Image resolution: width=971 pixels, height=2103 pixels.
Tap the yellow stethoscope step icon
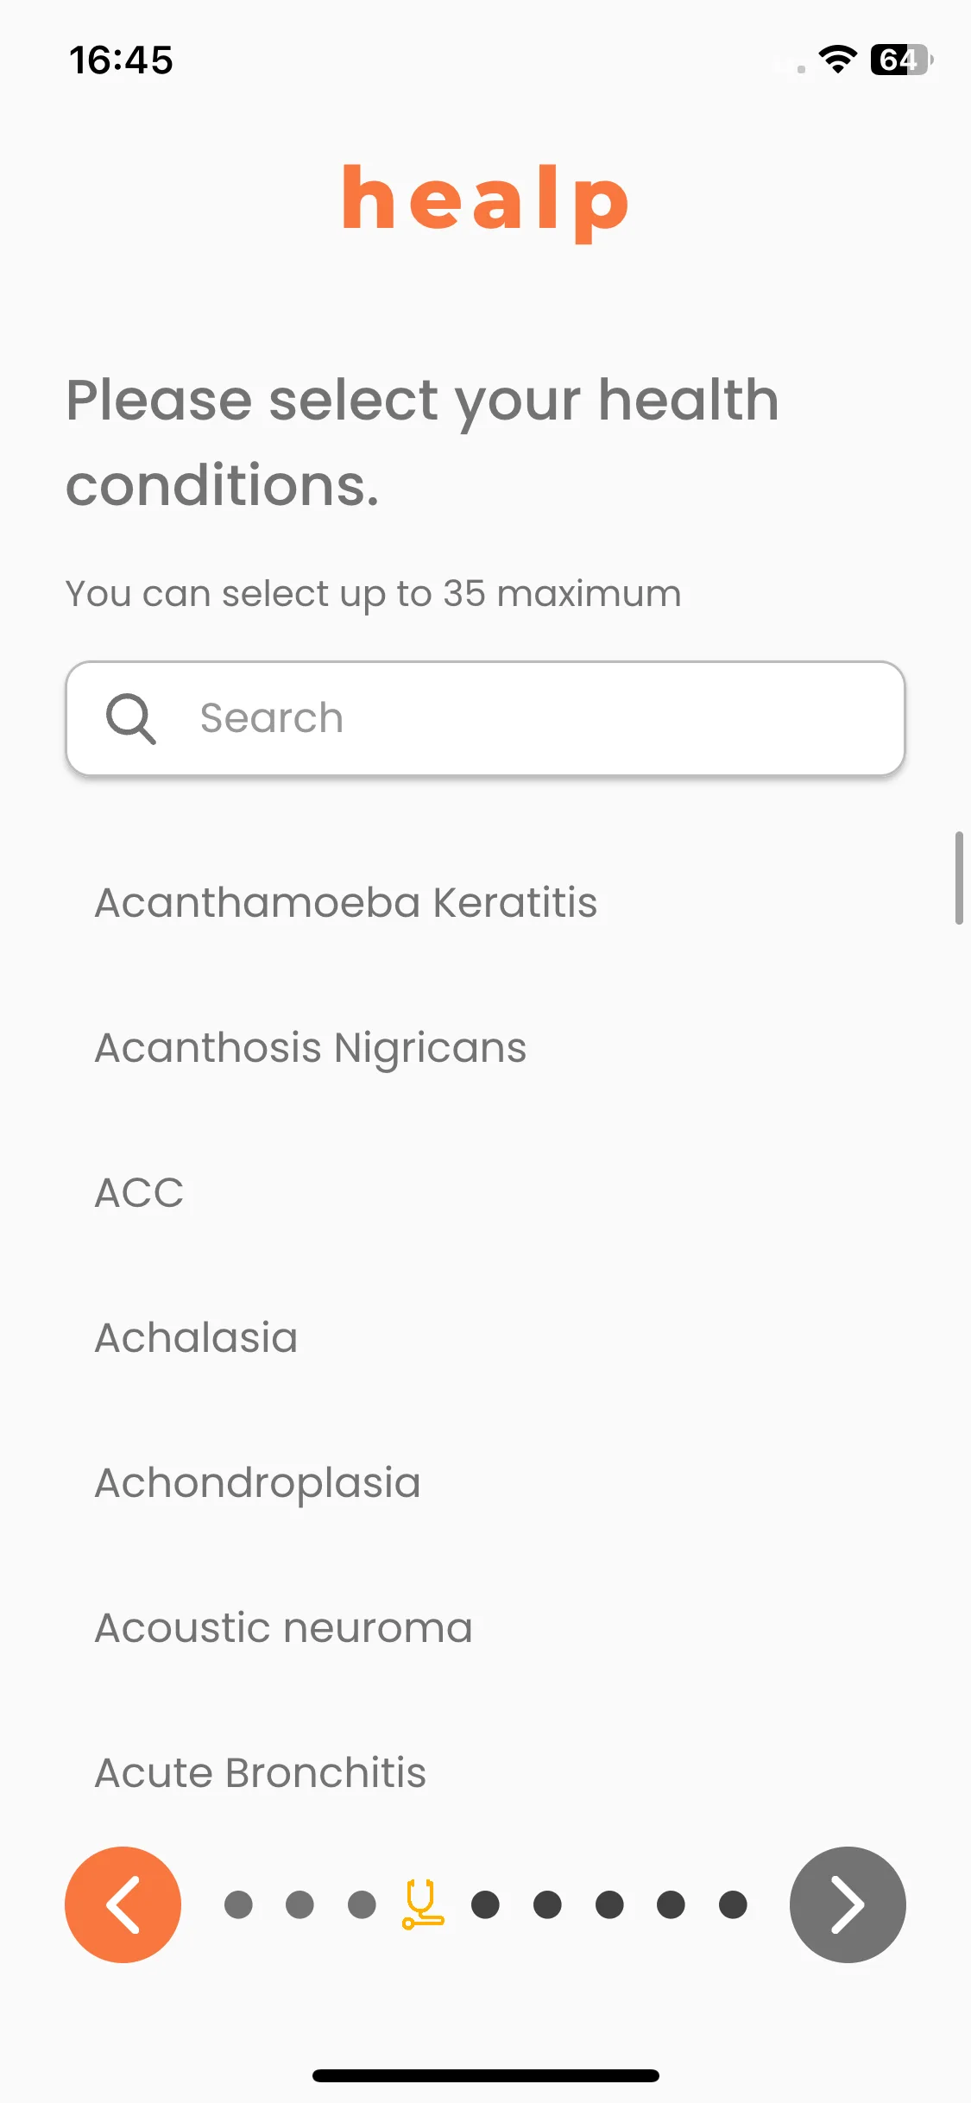pyautogui.click(x=423, y=1904)
